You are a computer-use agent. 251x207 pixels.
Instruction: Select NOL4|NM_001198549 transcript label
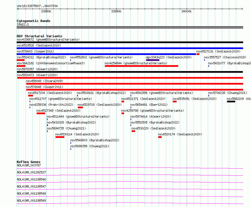pos(31,201)
